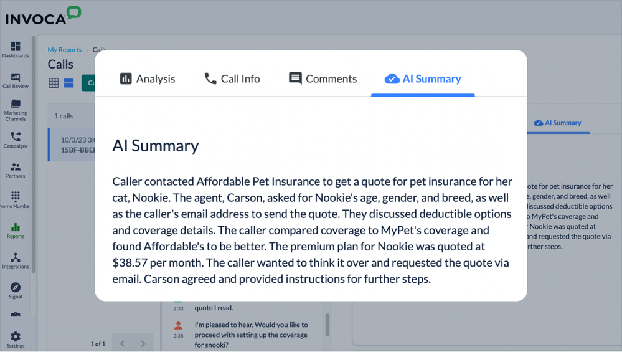Open Reports in the sidebar
The image size is (622, 352).
[x=16, y=231]
